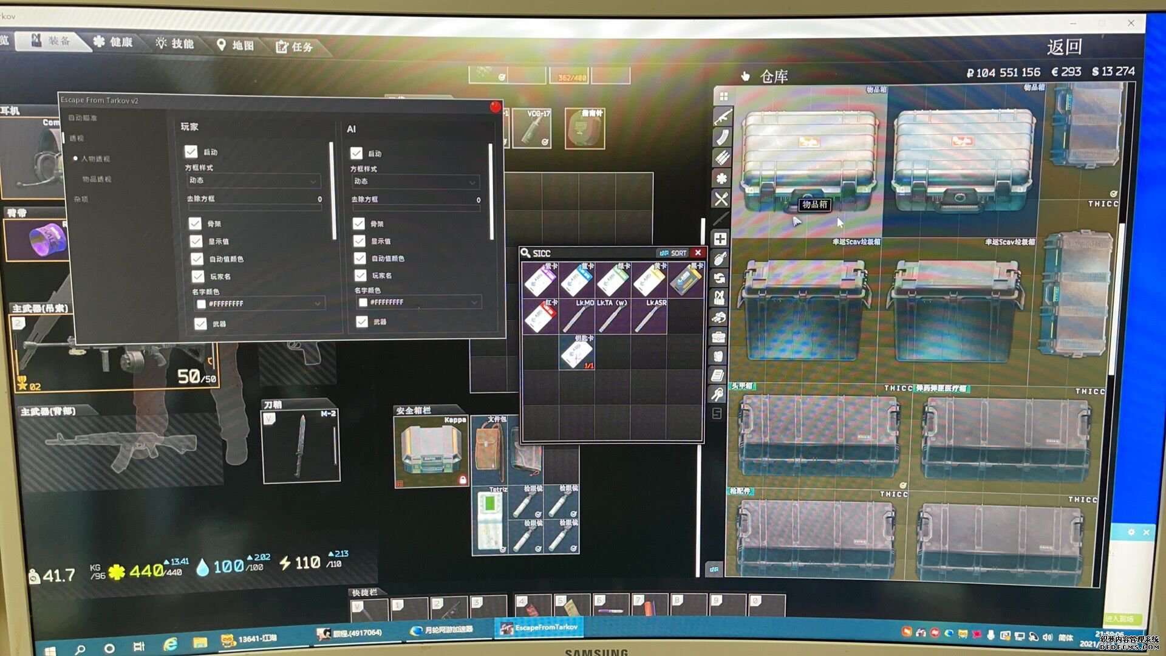
Task: Select the provisions fork-knife filter icon
Action: pos(721,199)
